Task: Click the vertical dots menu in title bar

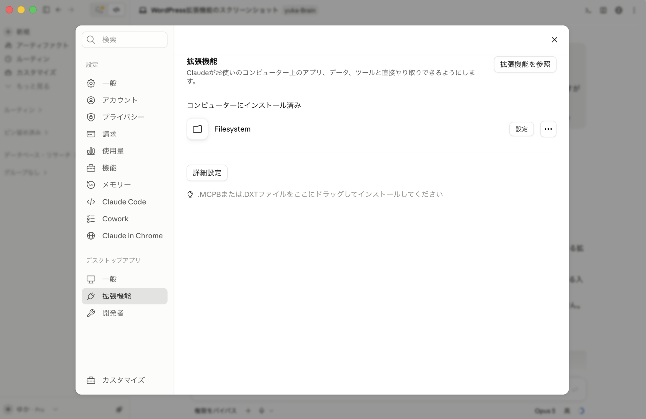Action: [x=634, y=10]
